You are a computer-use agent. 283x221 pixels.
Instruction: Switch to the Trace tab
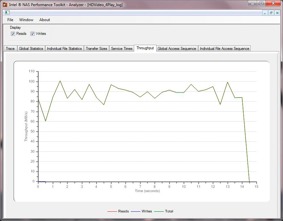tap(10, 49)
